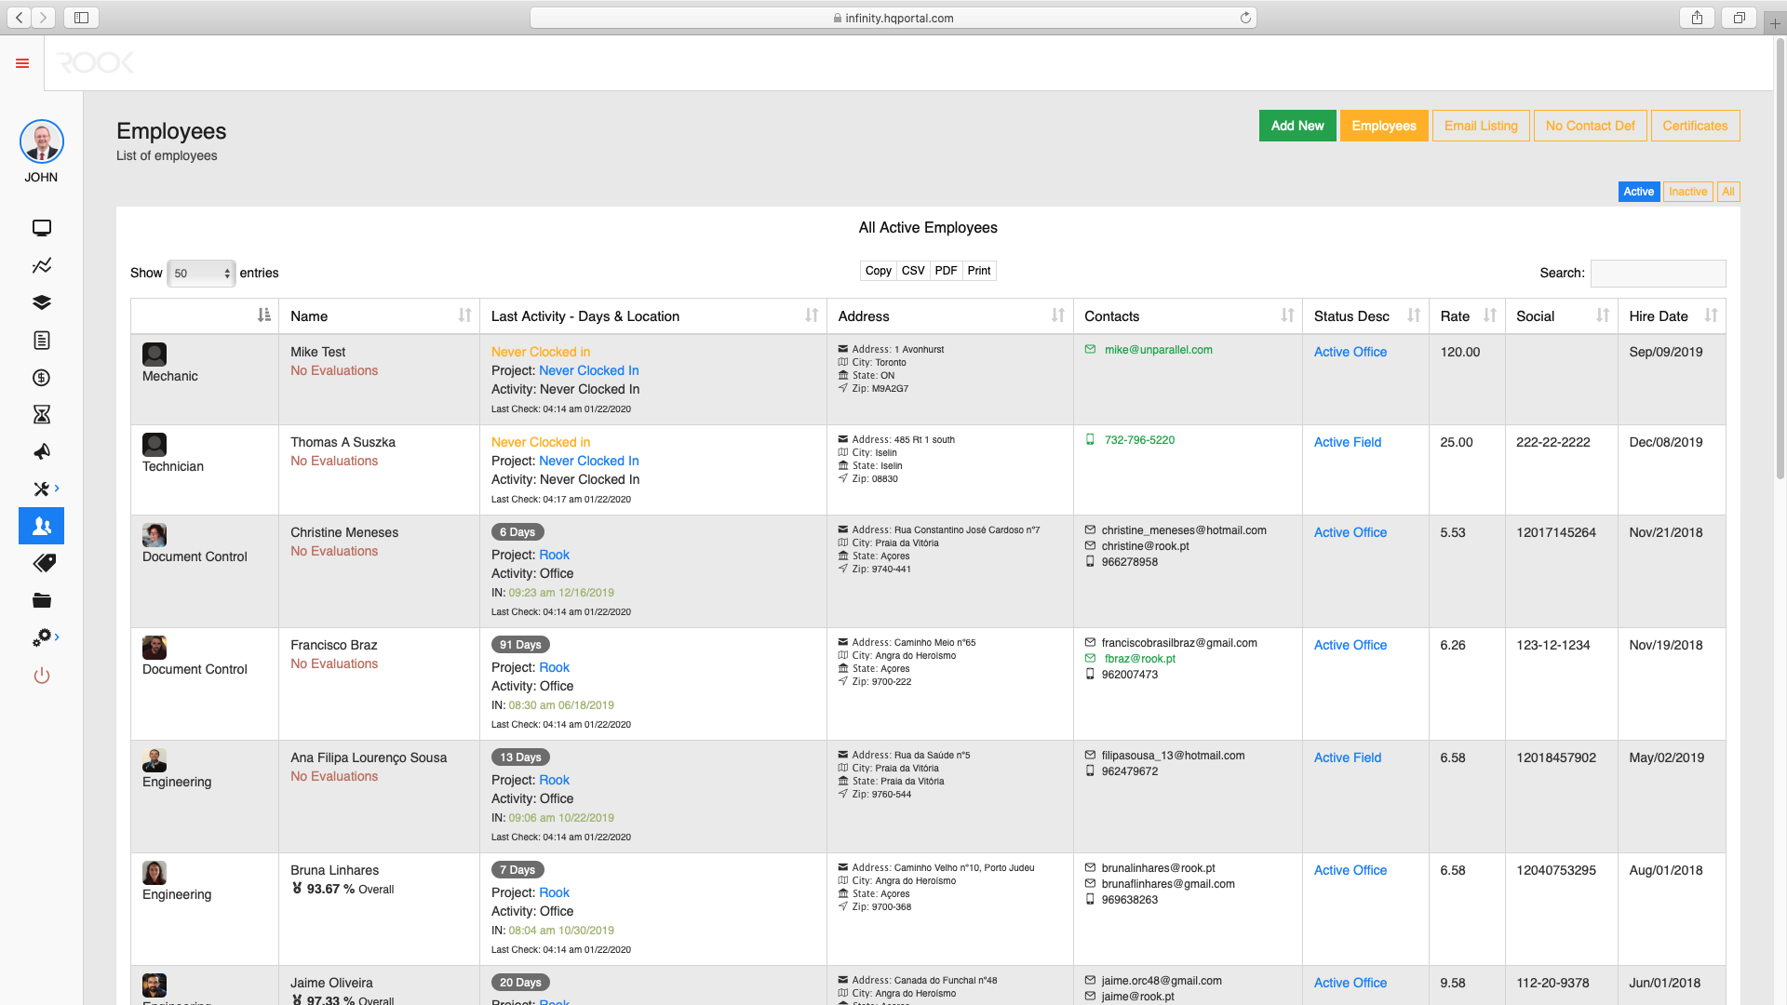The width and height of the screenshot is (1787, 1005).
Task: Click inside the Search input field
Action: pos(1658,273)
